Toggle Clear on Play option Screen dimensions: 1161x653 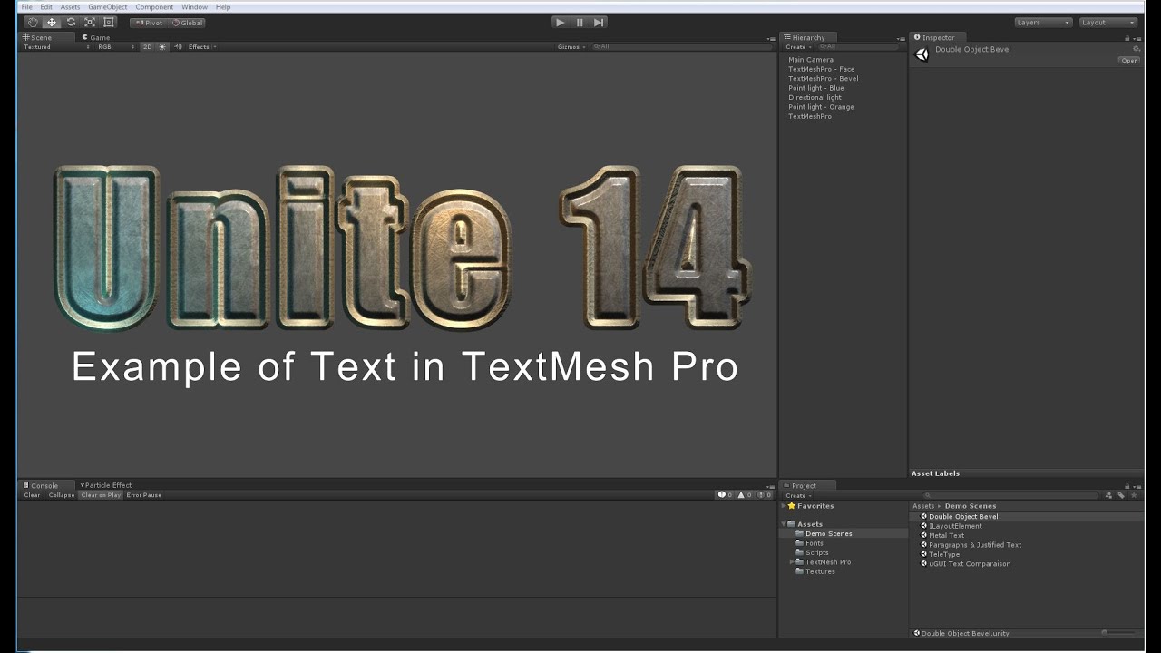101,495
